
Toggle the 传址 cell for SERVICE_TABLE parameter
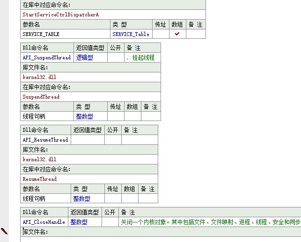click(160, 34)
